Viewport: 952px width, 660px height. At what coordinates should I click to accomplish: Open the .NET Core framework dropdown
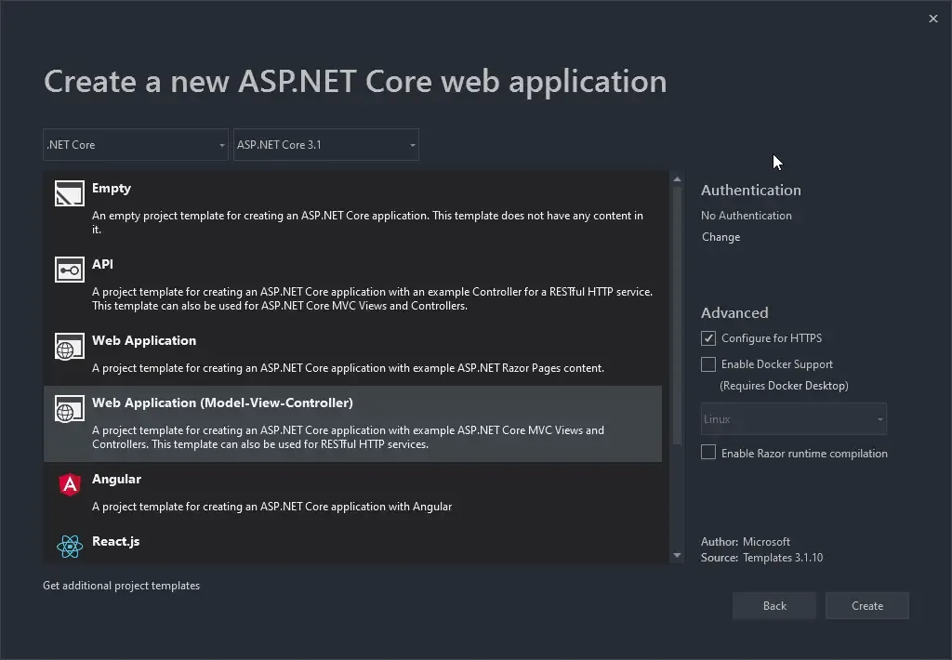tap(135, 144)
